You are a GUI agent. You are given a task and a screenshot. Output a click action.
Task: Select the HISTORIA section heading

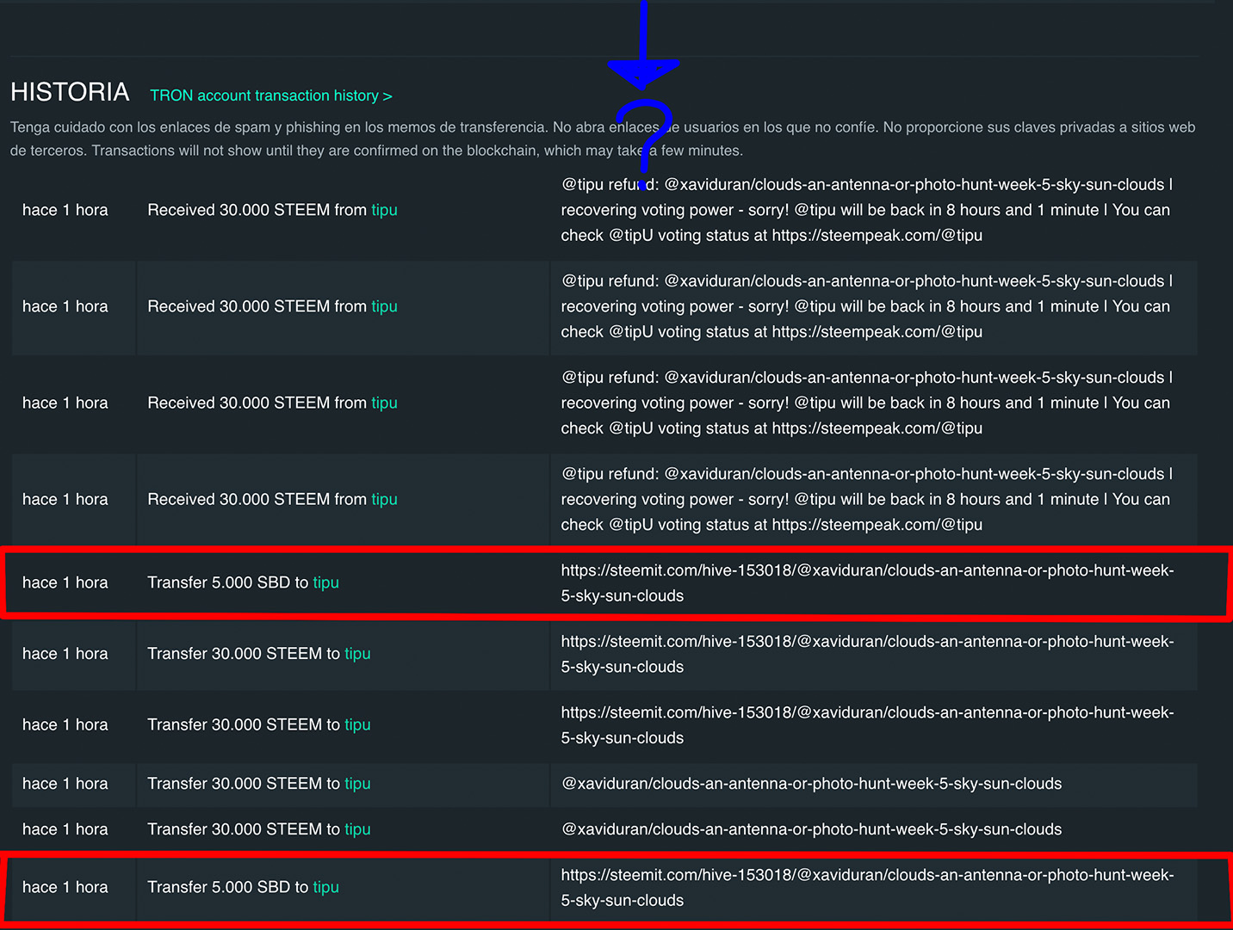pos(70,92)
